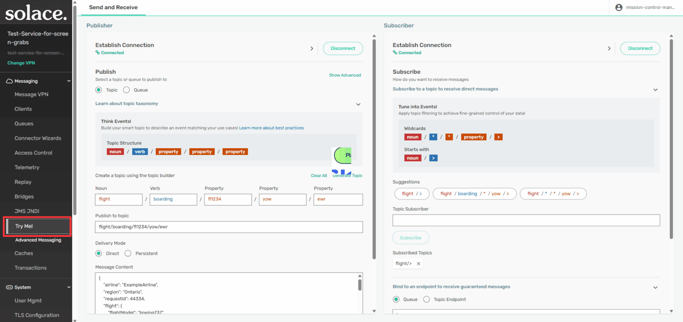Select the Queue radio button for publishing
Image resolution: width=683 pixels, height=322 pixels.
126,90
